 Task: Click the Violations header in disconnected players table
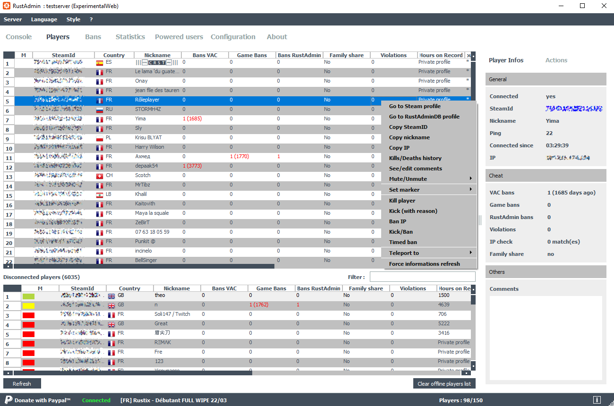(413, 288)
